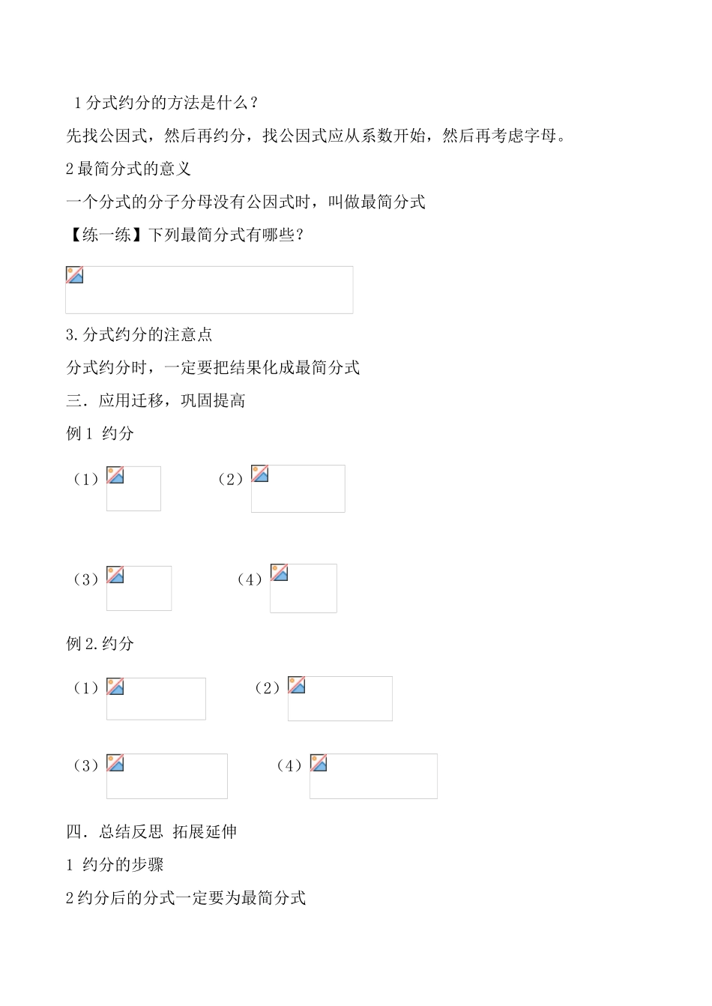Click the line 2最简分式的意义
Screen dimensions: 712x1006
[128, 169]
